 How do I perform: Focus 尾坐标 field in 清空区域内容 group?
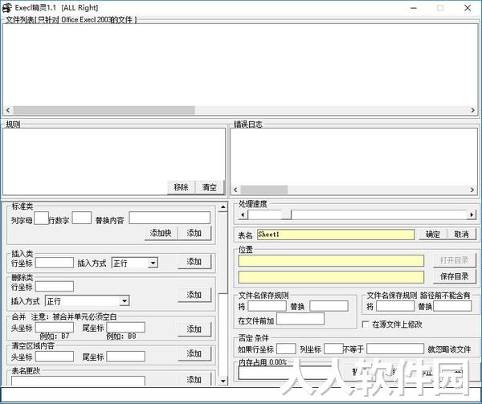126,357
